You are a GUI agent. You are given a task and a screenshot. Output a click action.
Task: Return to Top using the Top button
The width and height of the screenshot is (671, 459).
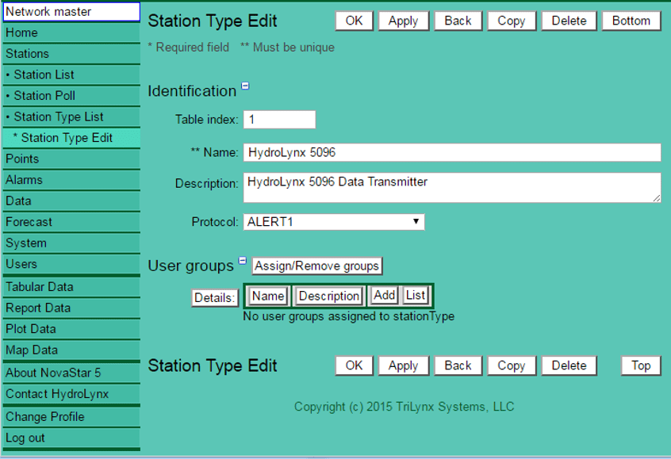click(640, 365)
